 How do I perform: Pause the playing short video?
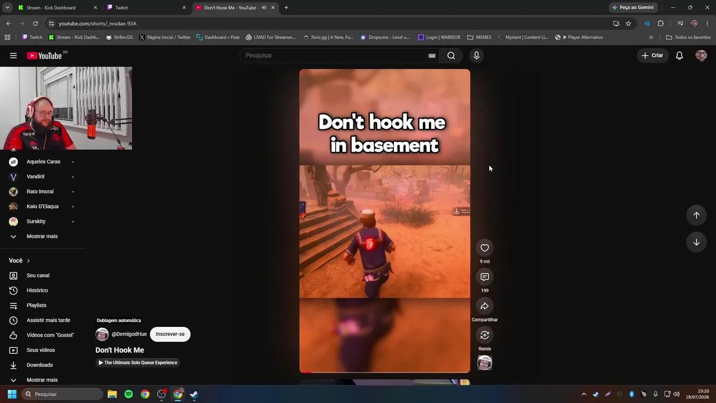pos(385,221)
